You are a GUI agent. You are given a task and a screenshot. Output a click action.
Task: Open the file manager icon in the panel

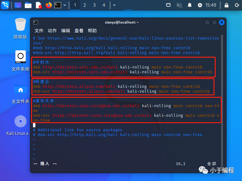click(28, 5)
